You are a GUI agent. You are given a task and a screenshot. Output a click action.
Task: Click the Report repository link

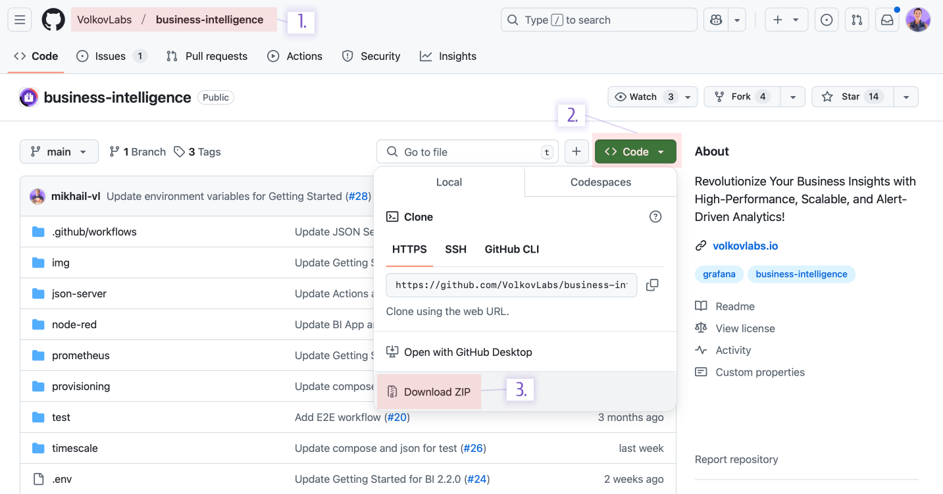pos(736,459)
